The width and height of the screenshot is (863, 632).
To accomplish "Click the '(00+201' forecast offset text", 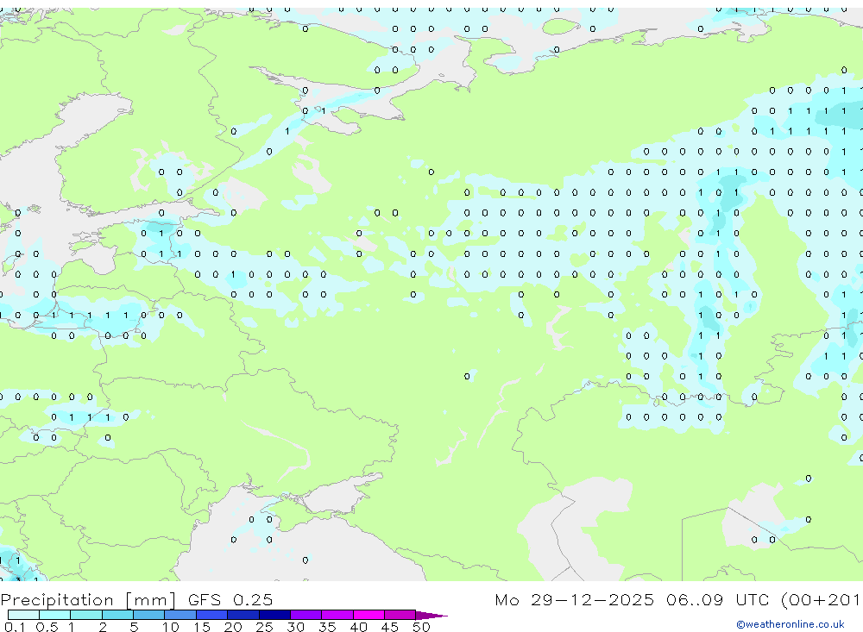I will [x=821, y=599].
